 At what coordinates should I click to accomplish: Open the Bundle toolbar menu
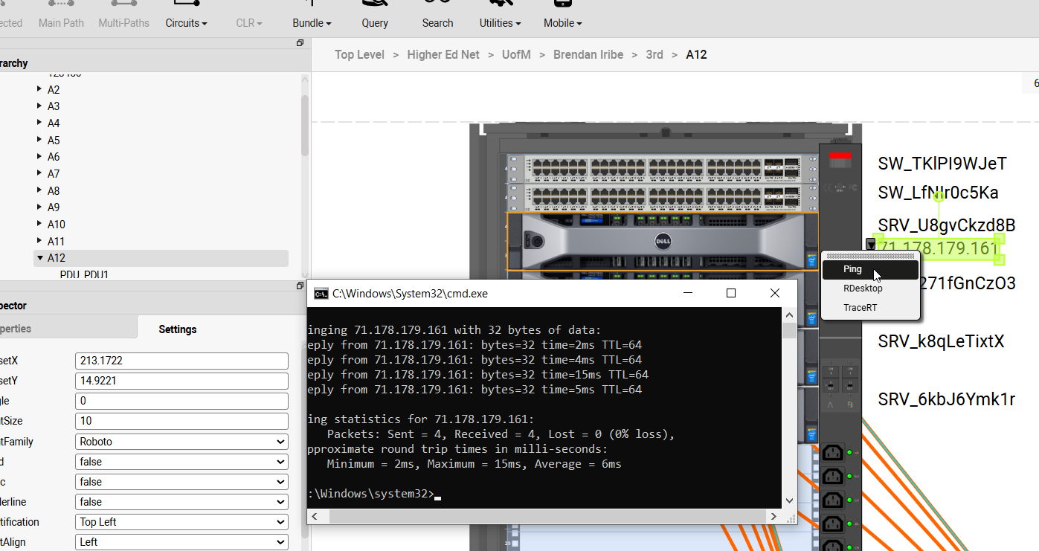(312, 23)
